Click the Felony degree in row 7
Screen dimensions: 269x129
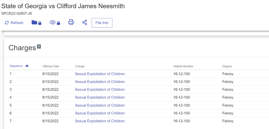(x=228, y=121)
